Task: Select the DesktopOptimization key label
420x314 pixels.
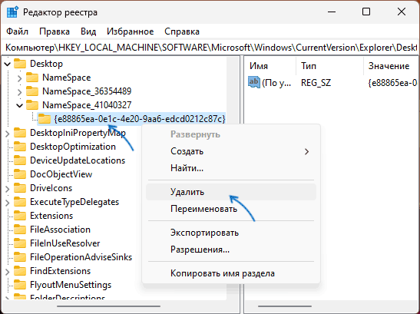Action: 73,147
